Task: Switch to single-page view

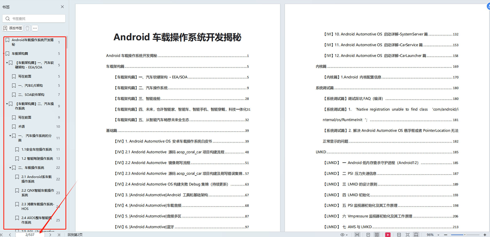Action: point(368,235)
